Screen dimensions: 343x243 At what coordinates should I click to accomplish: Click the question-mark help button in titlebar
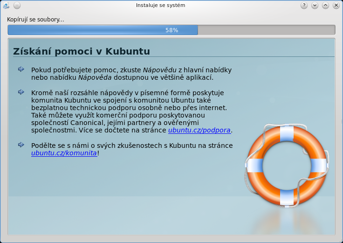(304, 5)
